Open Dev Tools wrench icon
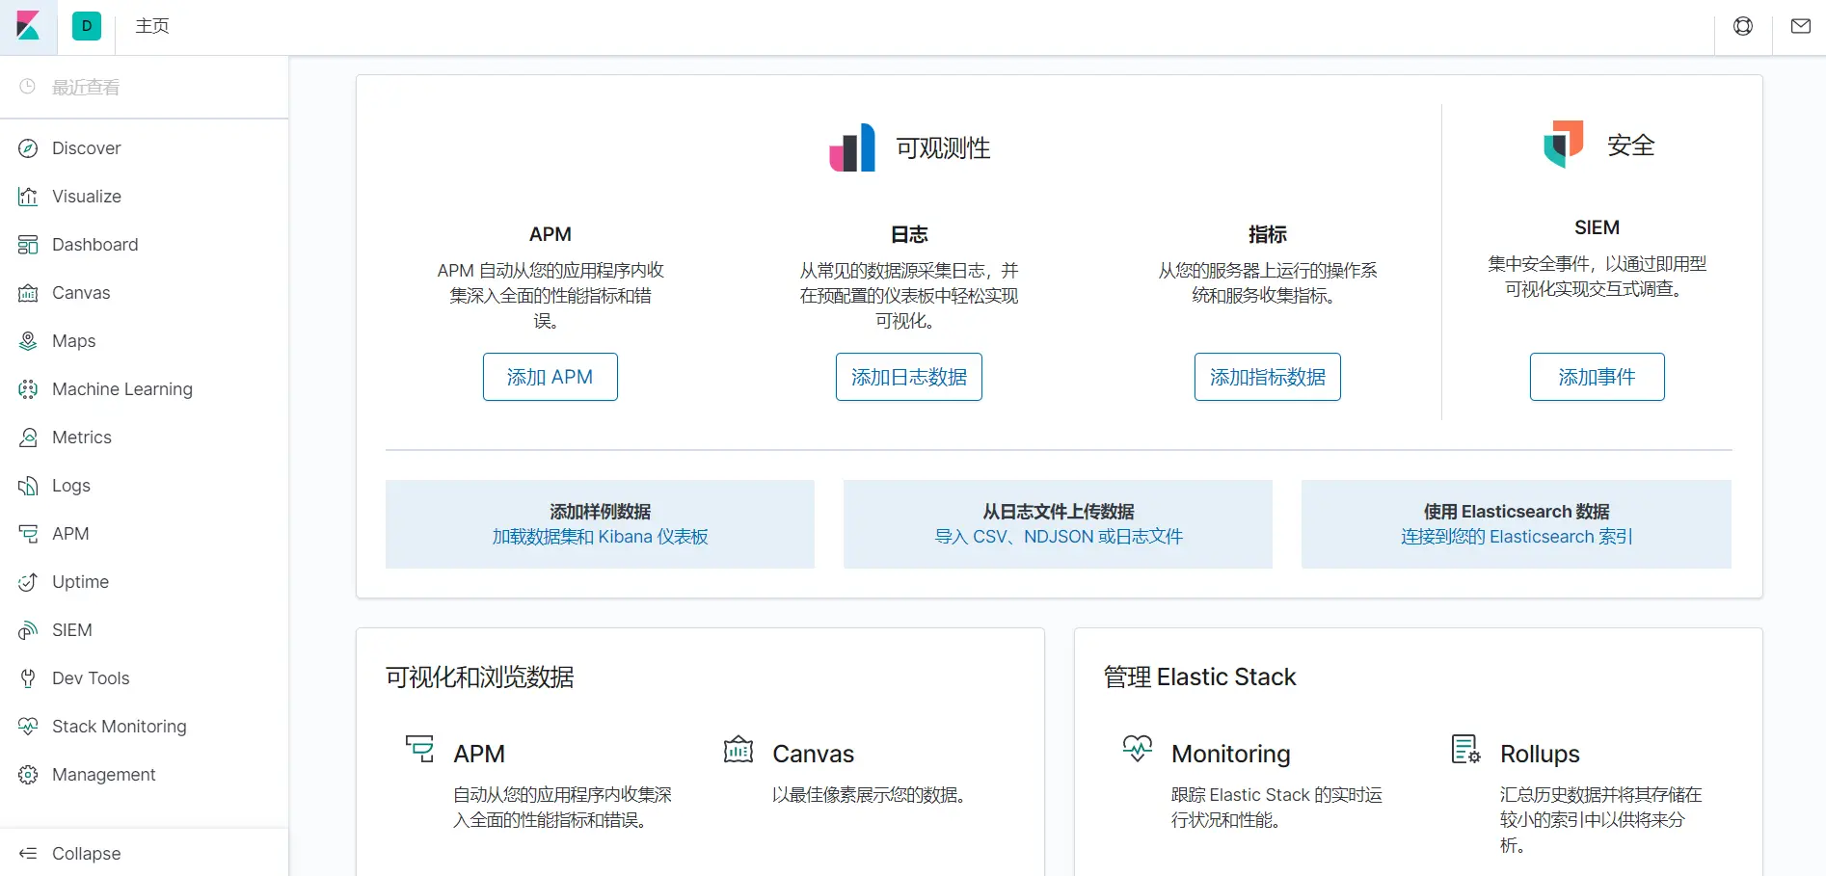 pyautogui.click(x=28, y=678)
